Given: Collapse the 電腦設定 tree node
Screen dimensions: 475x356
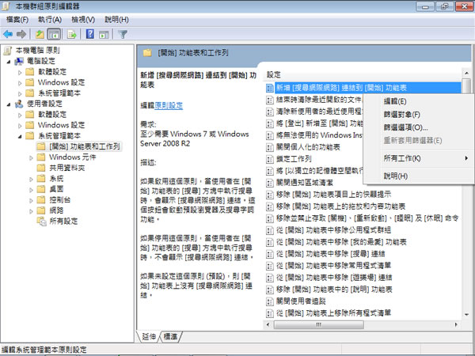Looking at the screenshot, I should click(x=7, y=59).
